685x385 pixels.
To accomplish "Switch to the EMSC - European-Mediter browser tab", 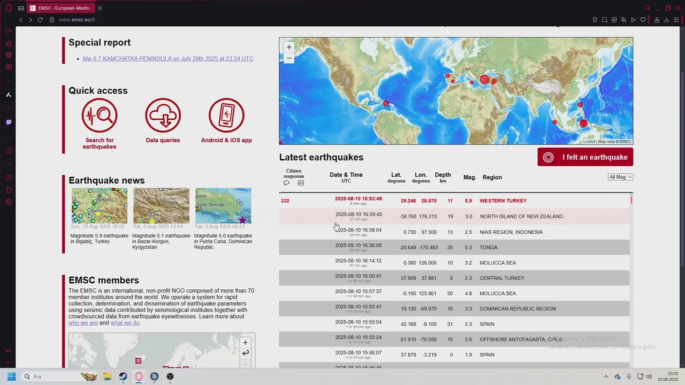I will [x=60, y=8].
